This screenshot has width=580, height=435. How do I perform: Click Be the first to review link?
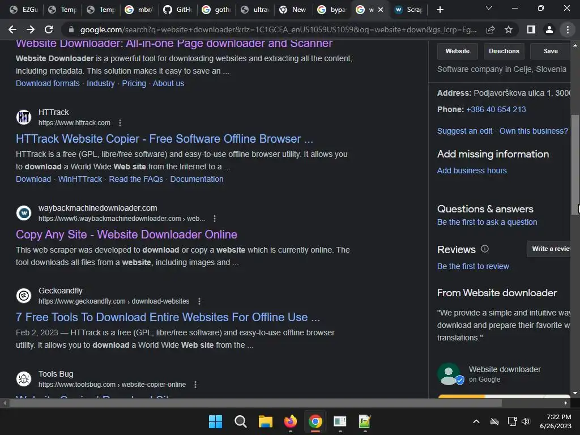pos(473,266)
